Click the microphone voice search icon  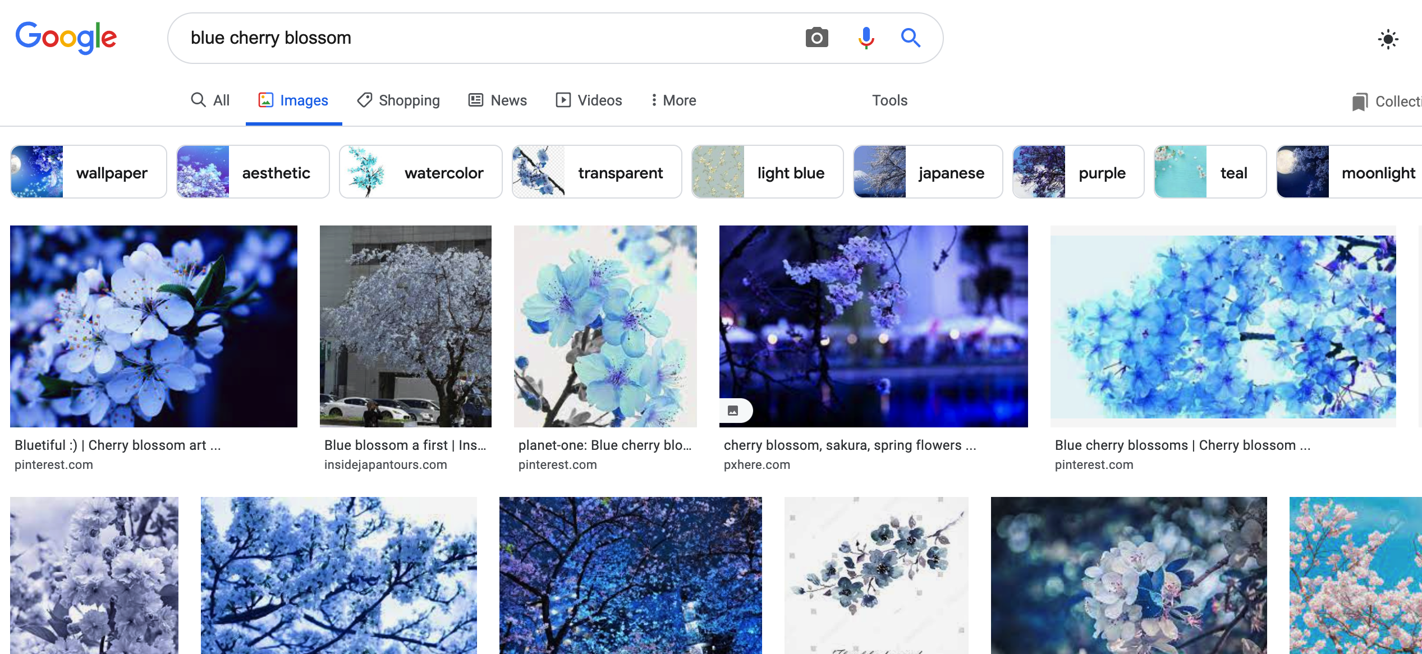[866, 38]
